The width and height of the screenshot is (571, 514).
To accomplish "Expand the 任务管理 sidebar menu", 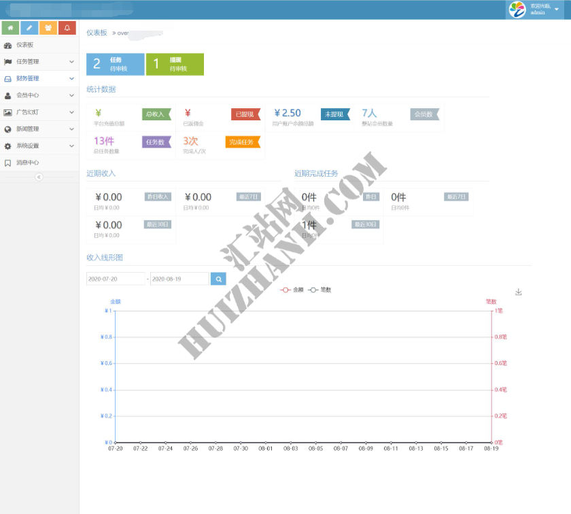I will click(x=39, y=62).
